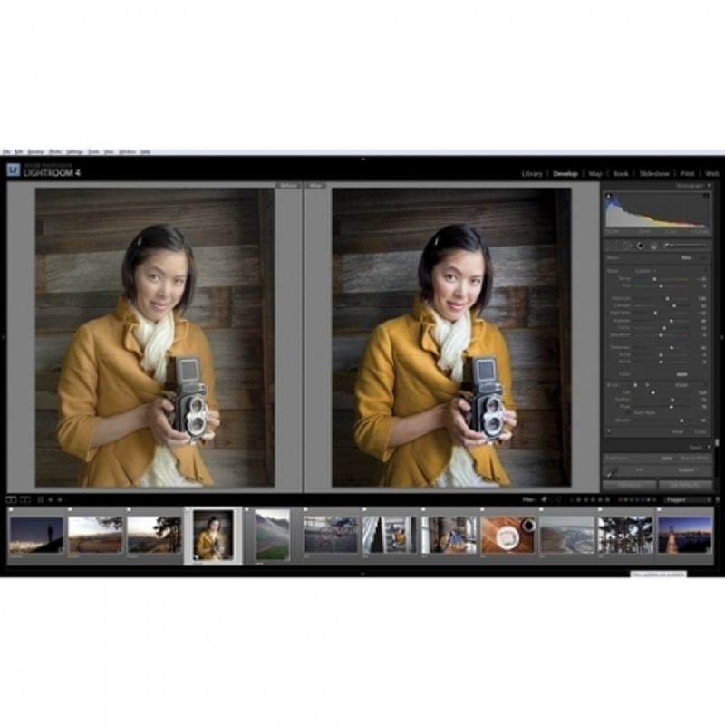
Task: Hide the top module picker panel arrow
Action: click(x=362, y=159)
